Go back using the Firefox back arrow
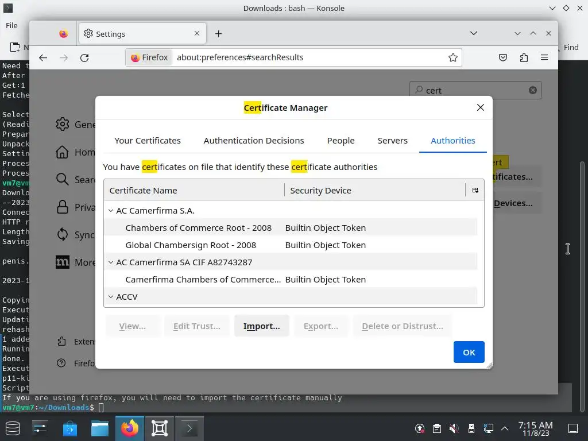The height and width of the screenshot is (441, 588). (x=43, y=58)
